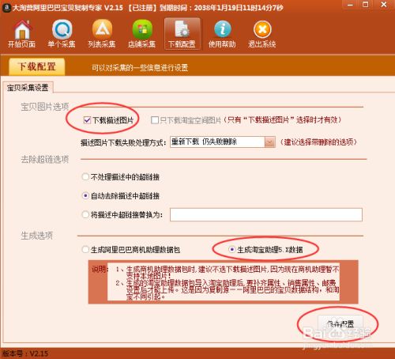
Task: Enable 只下载淘宝空间图片 checkbox
Action: (x=155, y=120)
